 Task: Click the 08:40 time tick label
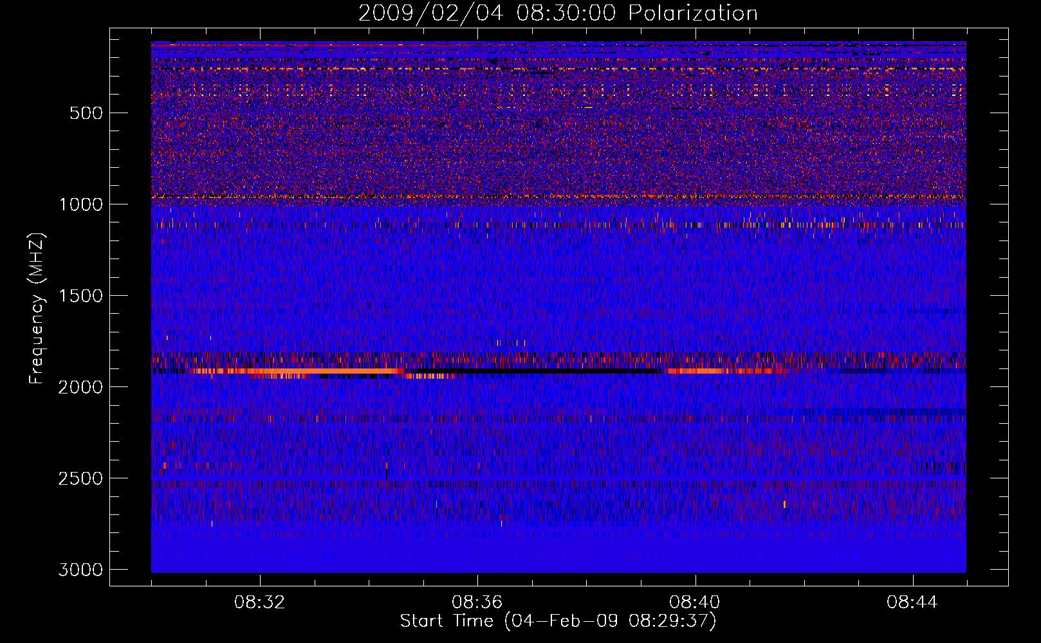click(x=695, y=602)
